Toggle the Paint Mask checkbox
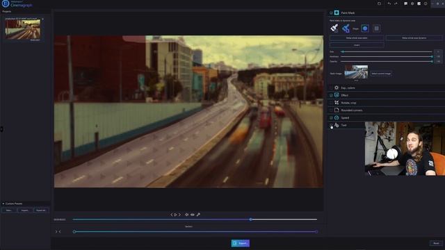This screenshot has width=445, height=250. [x=331, y=12]
